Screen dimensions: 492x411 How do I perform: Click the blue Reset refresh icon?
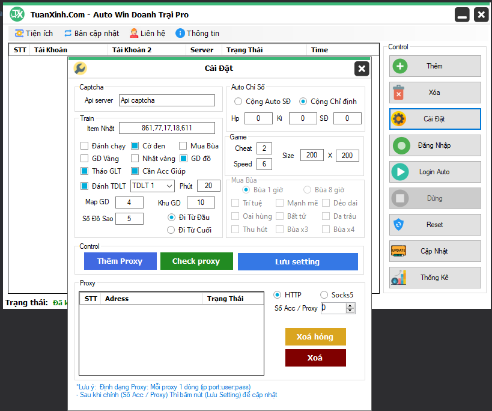[x=399, y=225]
